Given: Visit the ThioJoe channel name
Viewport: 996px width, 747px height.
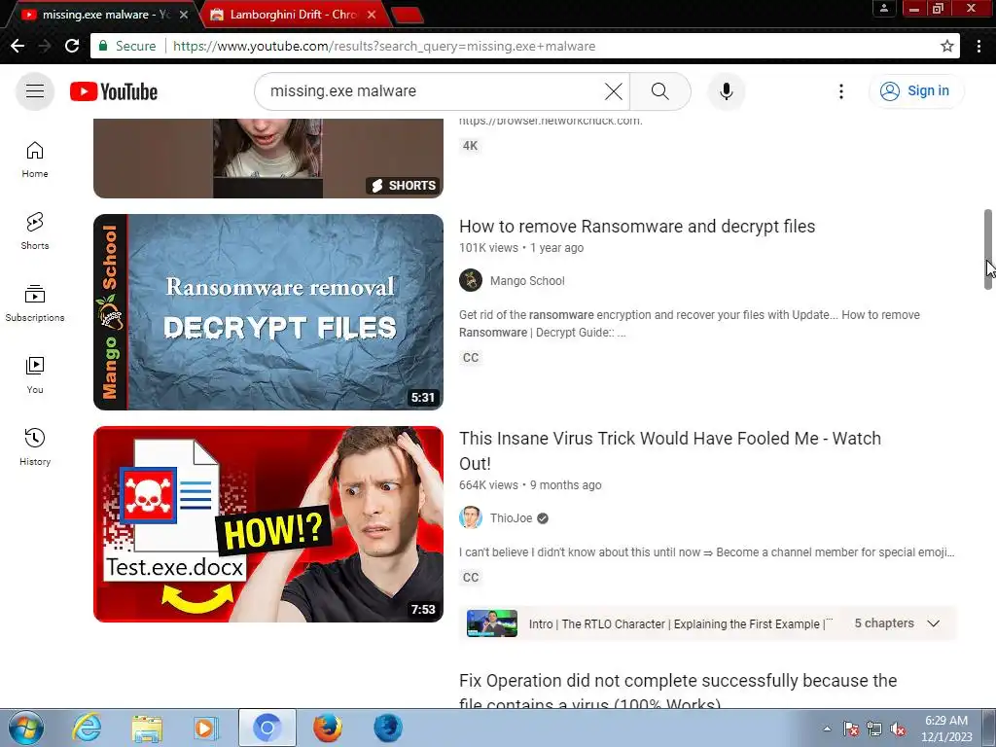Looking at the screenshot, I should tap(512, 518).
